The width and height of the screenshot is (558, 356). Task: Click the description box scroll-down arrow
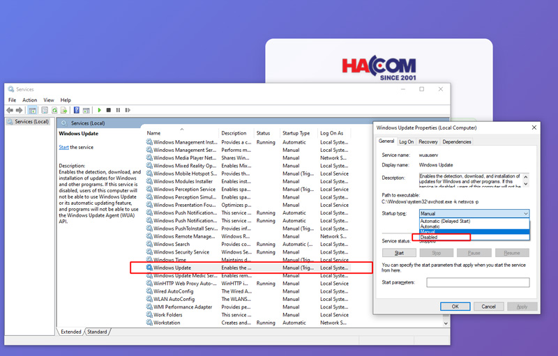[x=526, y=185]
